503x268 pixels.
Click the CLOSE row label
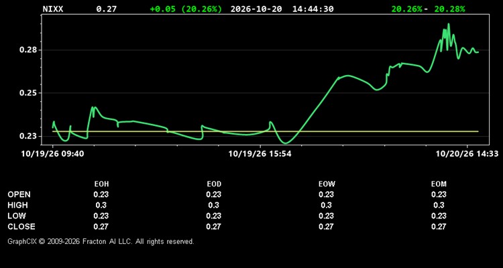click(x=21, y=226)
